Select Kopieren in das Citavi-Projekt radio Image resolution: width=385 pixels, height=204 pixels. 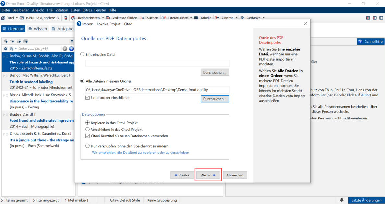coord(87,123)
